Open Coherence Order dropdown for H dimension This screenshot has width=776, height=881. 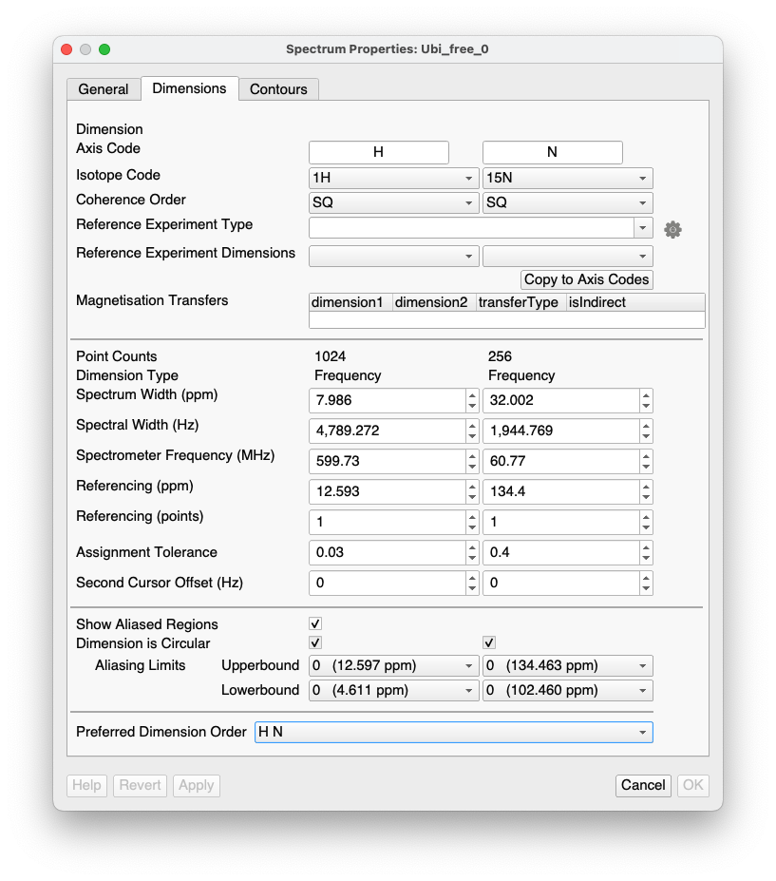click(x=393, y=202)
